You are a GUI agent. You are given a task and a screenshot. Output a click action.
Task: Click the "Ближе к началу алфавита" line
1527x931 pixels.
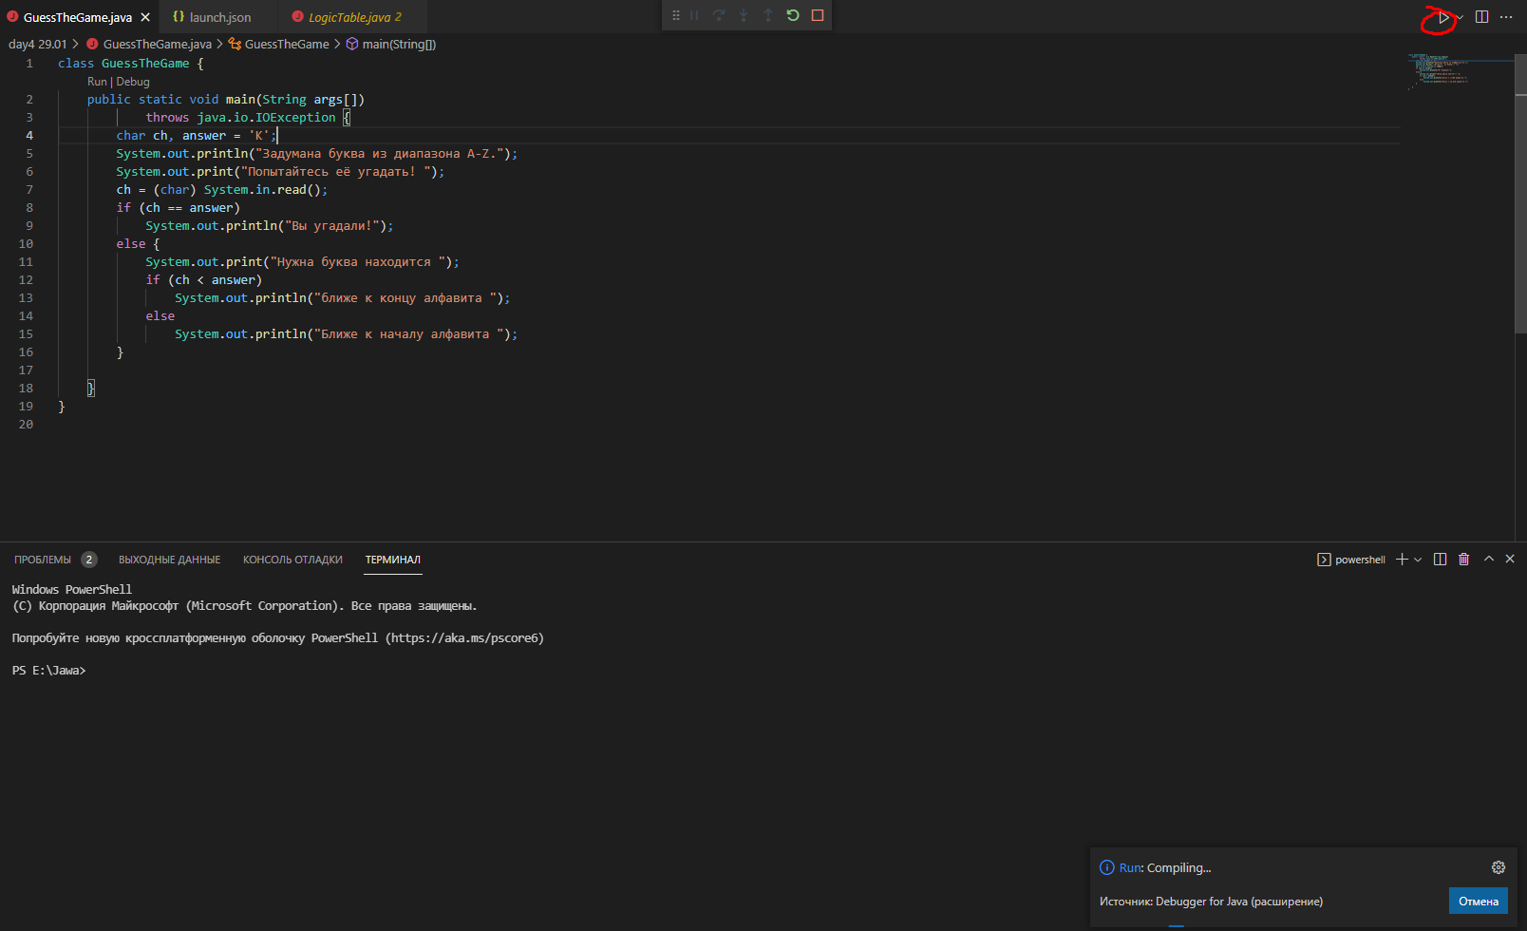[347, 334]
